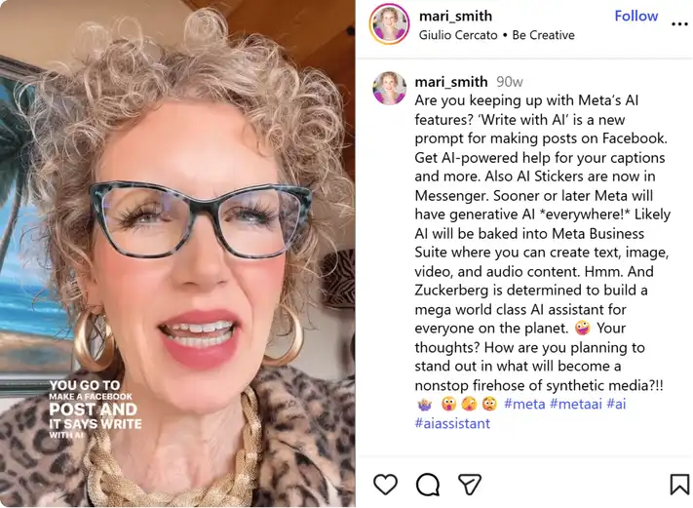Open the #ai hashtag

point(617,404)
